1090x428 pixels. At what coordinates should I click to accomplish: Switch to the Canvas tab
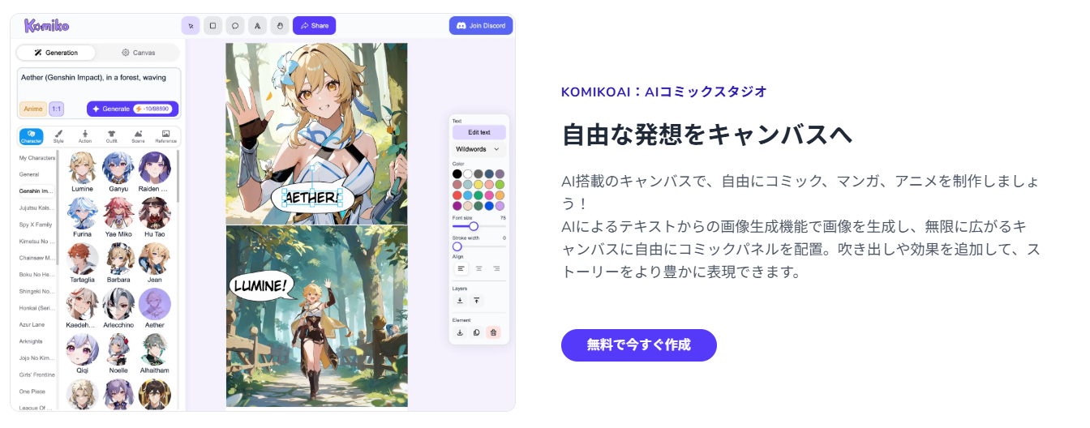pos(139,53)
